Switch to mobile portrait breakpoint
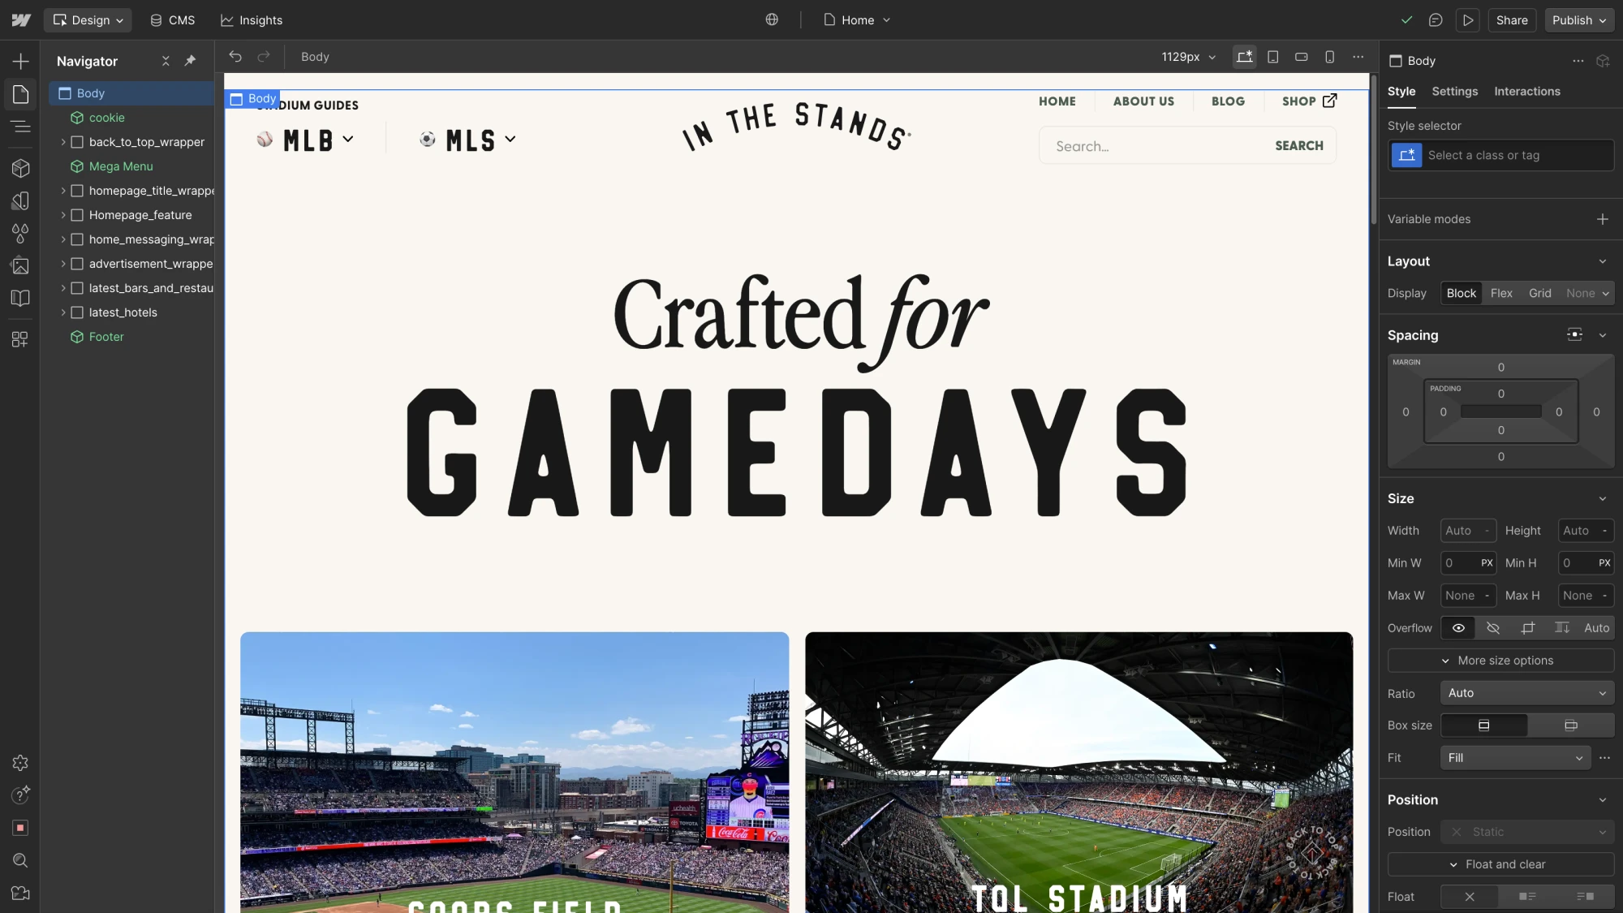Screen dimensions: 1623x913 pyautogui.click(x=1329, y=57)
